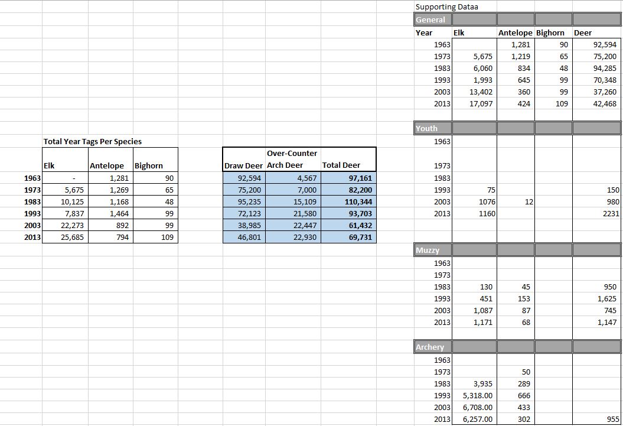Click the gray 'Muzzy' section header
The width and height of the screenshot is (623, 426).
(x=433, y=251)
